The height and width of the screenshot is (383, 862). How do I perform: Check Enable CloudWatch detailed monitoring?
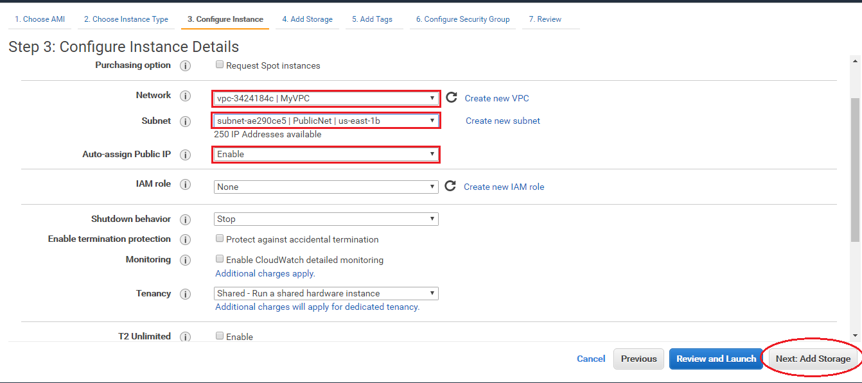[220, 259]
